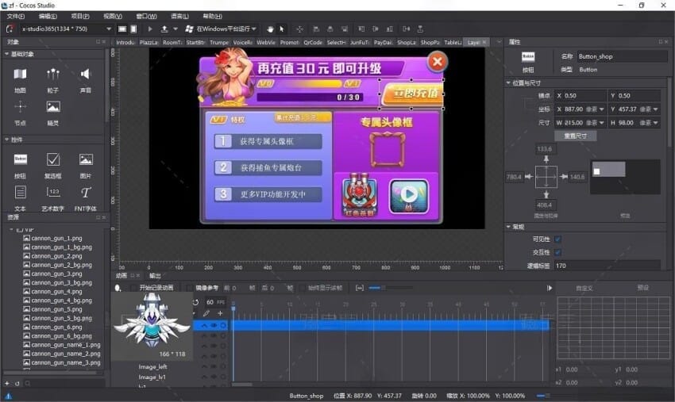Select cannon_gun_3.png in resource list
Screen dimensions: 675x402
(56, 274)
